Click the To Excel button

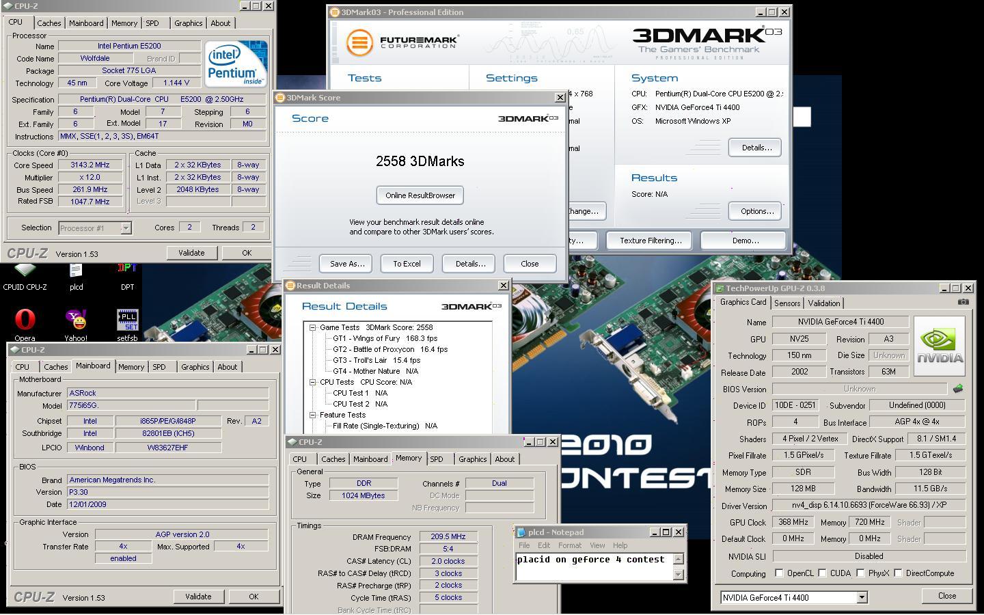(x=407, y=264)
